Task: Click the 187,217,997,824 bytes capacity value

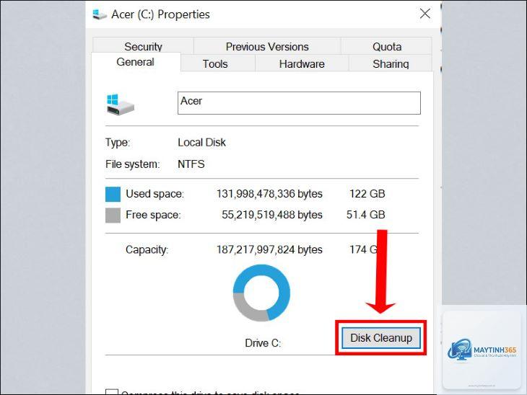Action: pyautogui.click(x=269, y=249)
